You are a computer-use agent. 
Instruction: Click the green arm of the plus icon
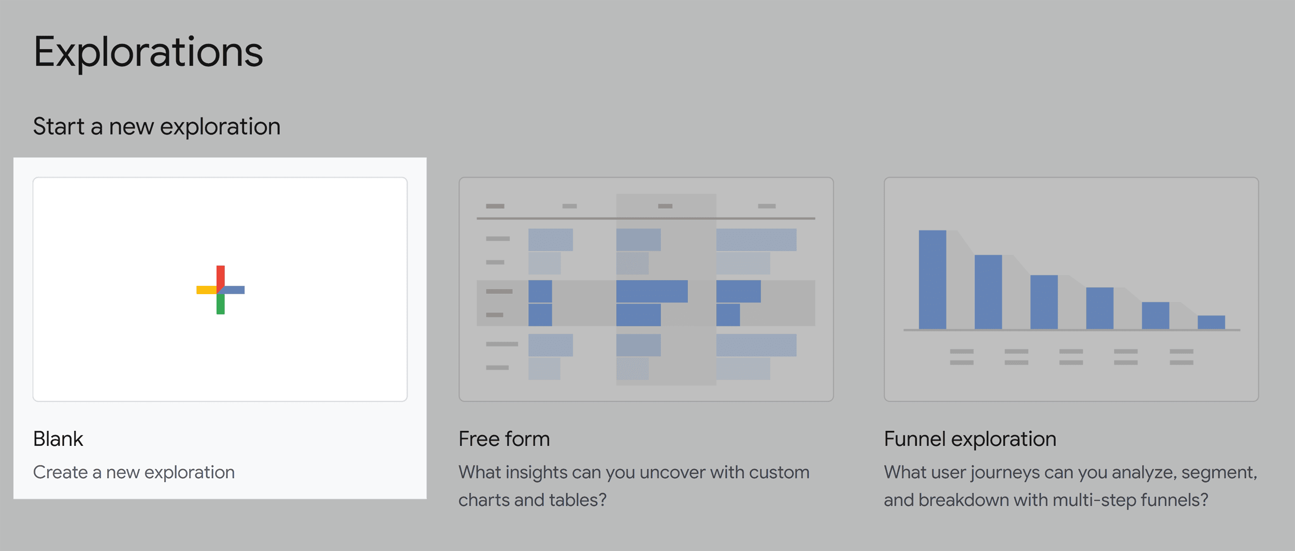click(221, 303)
